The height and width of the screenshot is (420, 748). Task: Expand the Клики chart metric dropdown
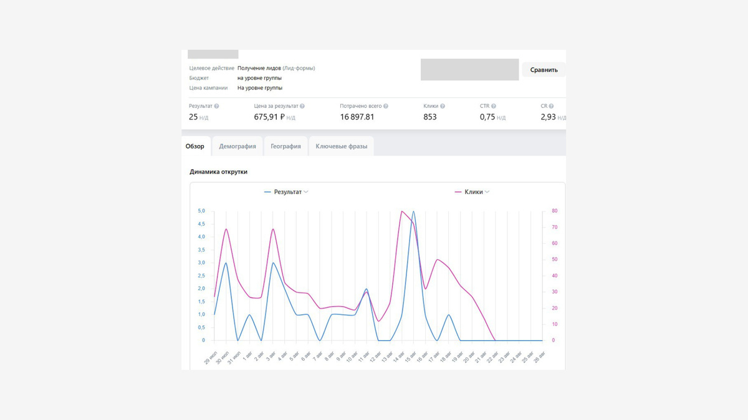tap(487, 192)
